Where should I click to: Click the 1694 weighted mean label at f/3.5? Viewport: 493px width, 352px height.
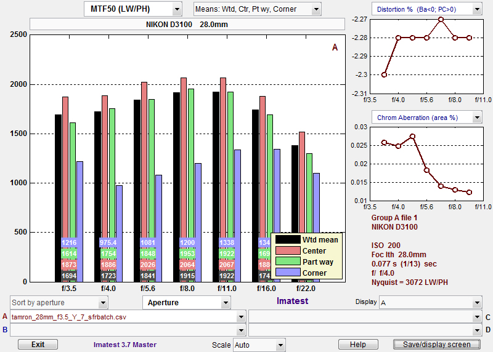[69, 276]
